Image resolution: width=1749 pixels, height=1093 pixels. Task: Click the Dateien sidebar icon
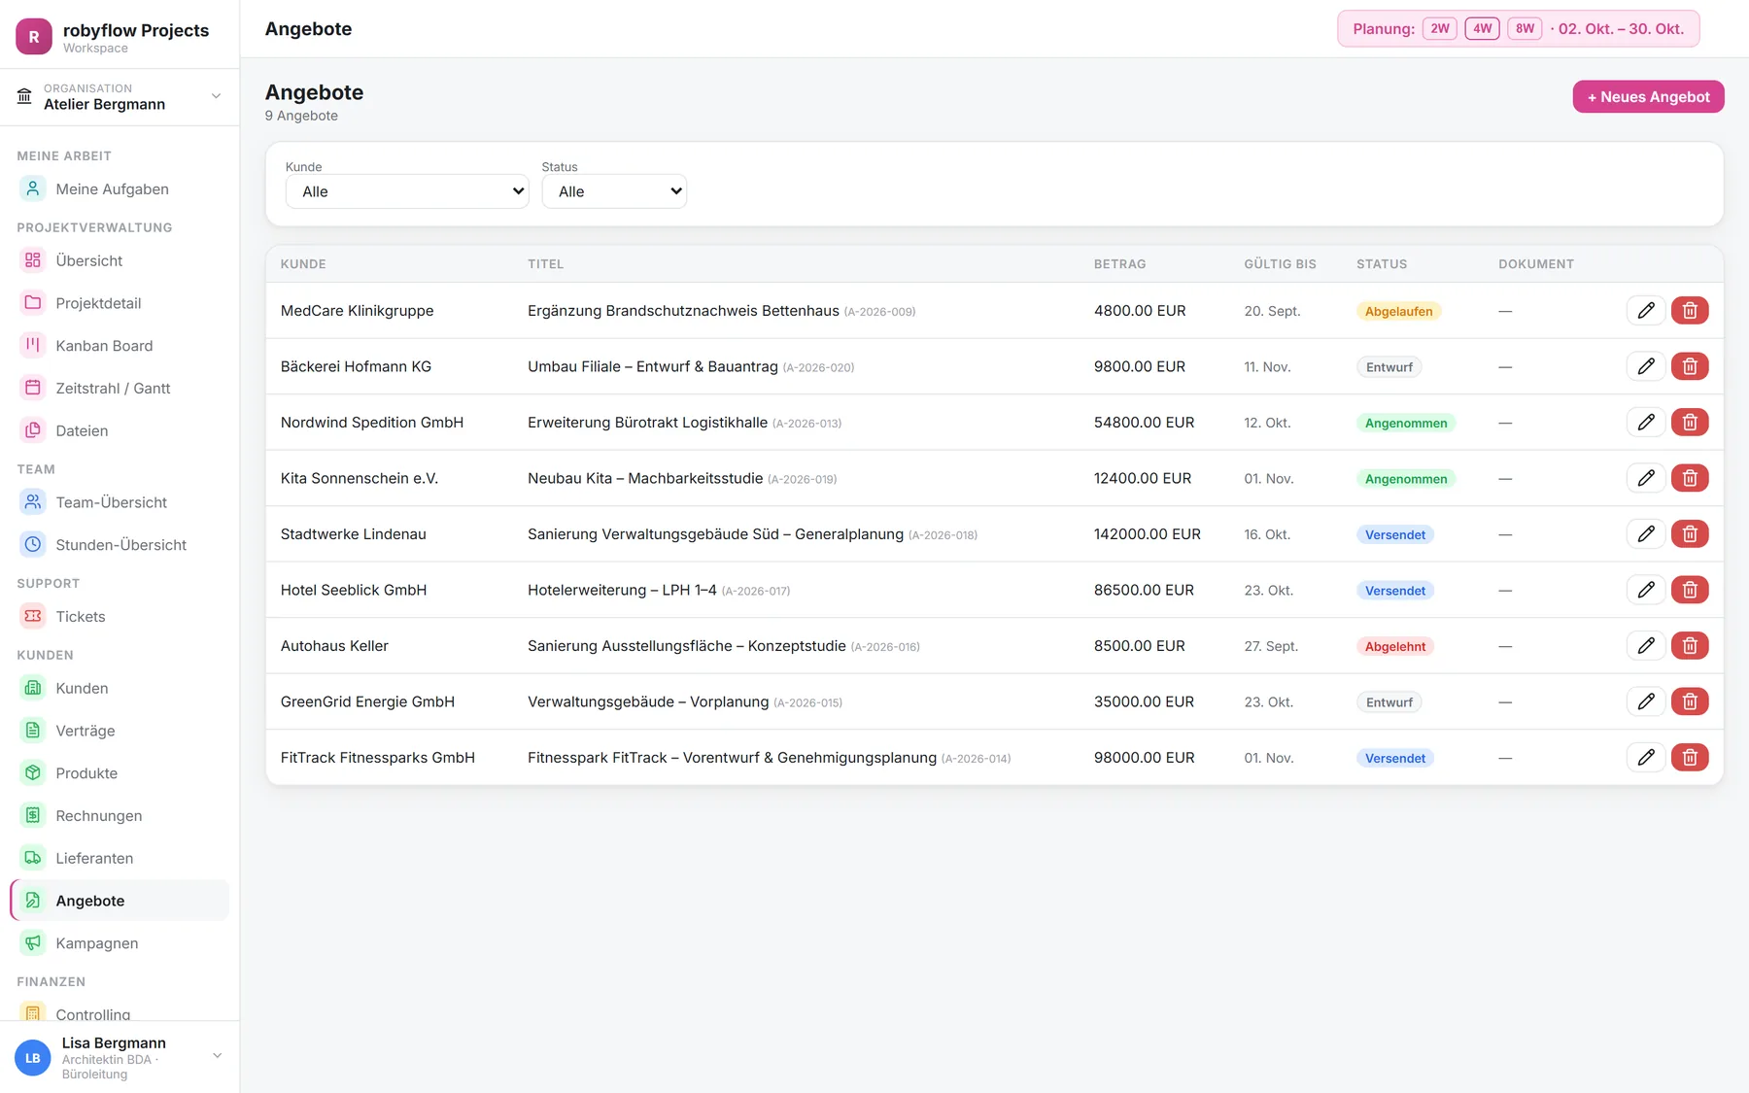click(x=33, y=430)
